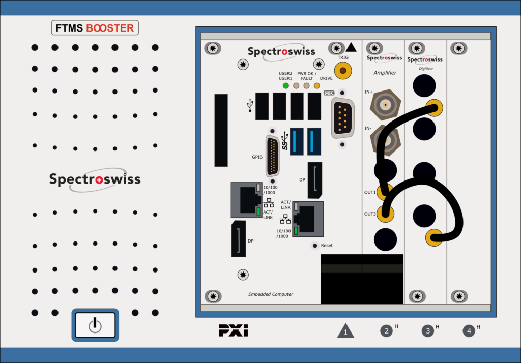
Task: Click the PXI logo
Action: 233,331
